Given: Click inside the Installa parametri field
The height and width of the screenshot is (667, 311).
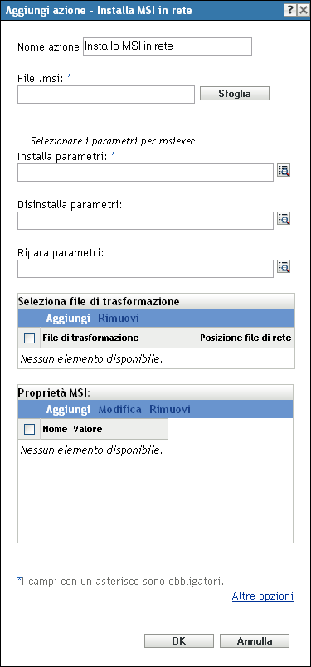Looking at the screenshot, I should pyautogui.click(x=145, y=173).
